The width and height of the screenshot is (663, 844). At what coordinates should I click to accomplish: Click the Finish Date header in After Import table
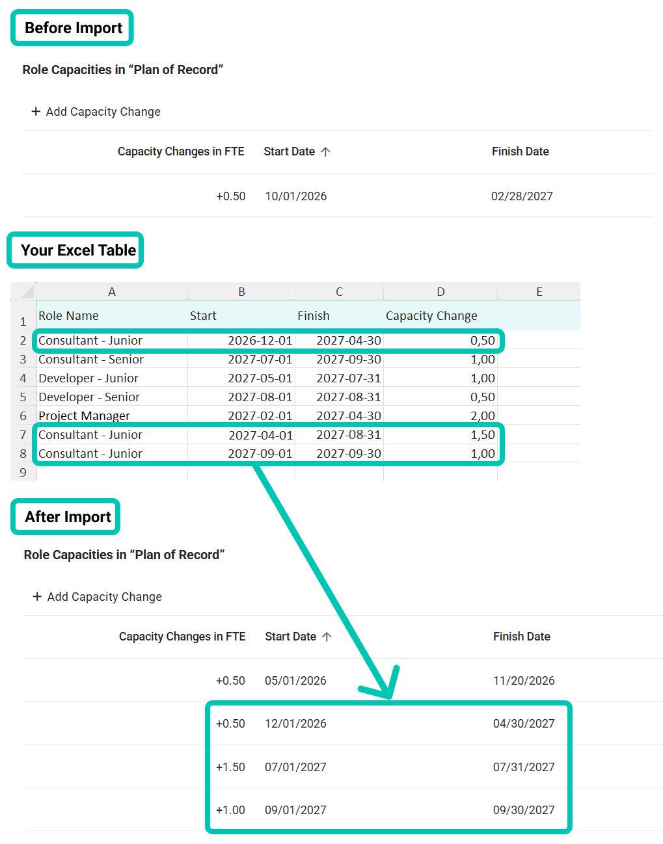click(x=522, y=637)
